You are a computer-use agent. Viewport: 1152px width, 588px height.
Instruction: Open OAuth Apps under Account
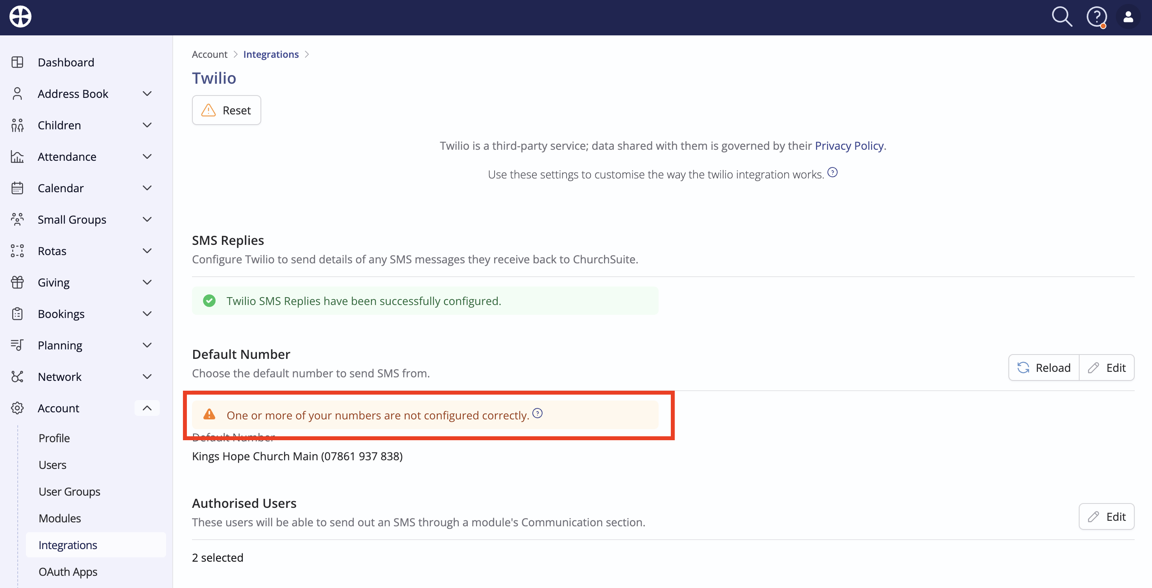click(68, 571)
